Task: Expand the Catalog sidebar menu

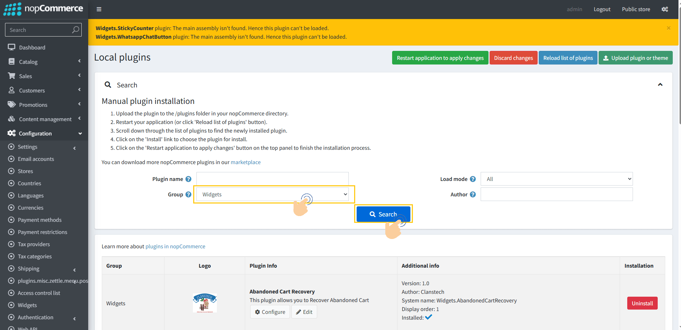Action: pyautogui.click(x=28, y=62)
